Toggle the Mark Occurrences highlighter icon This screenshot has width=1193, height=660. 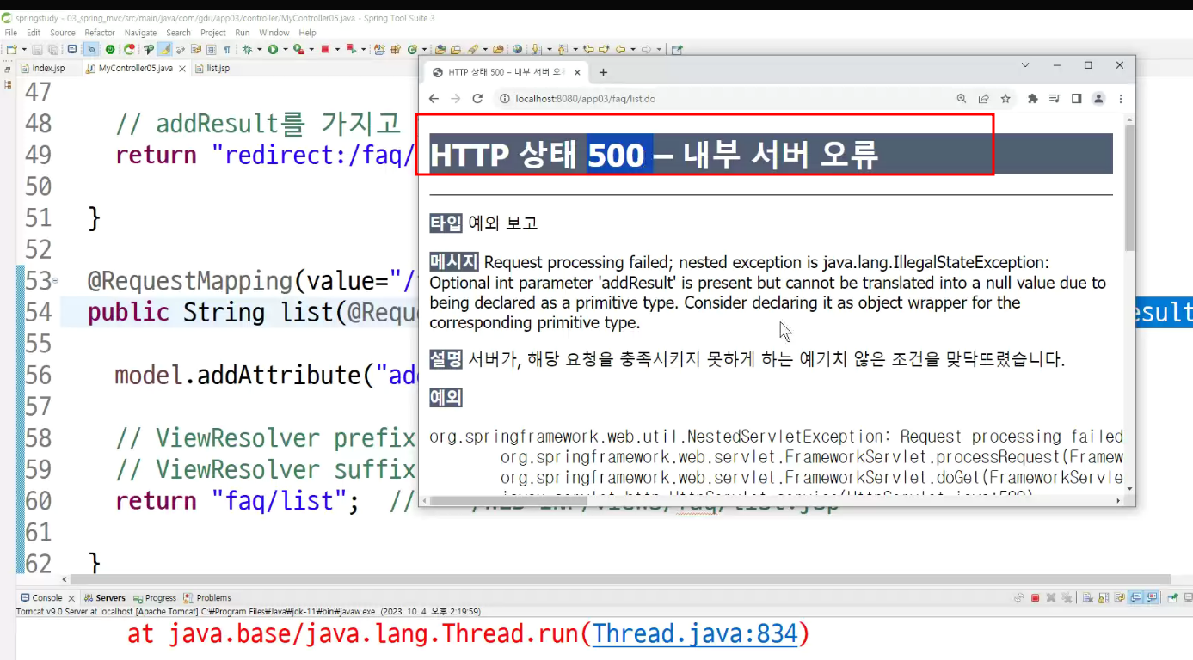coord(165,50)
